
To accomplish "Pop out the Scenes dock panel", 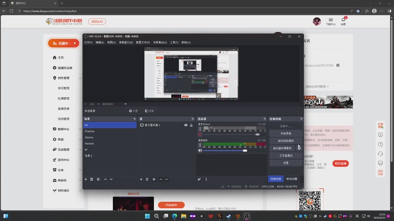I will coord(134,119).
